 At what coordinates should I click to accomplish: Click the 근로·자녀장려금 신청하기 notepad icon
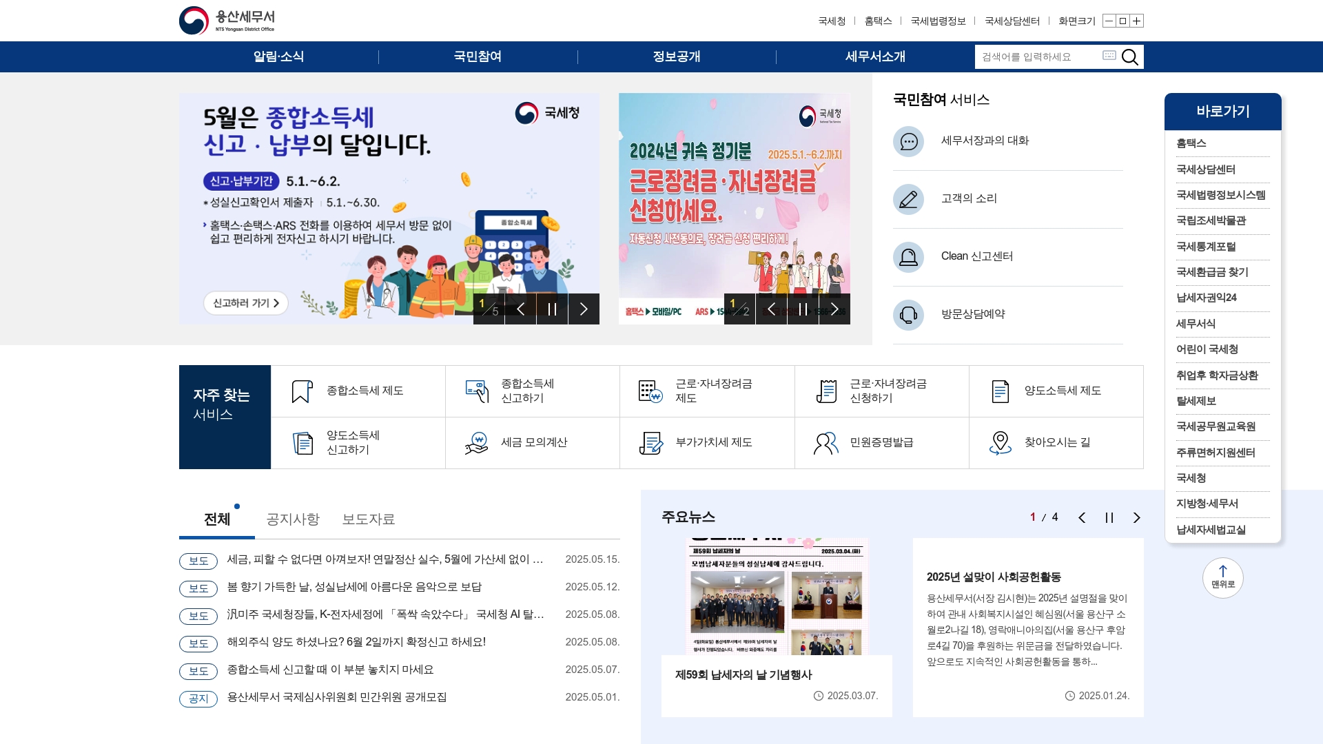pos(826,391)
